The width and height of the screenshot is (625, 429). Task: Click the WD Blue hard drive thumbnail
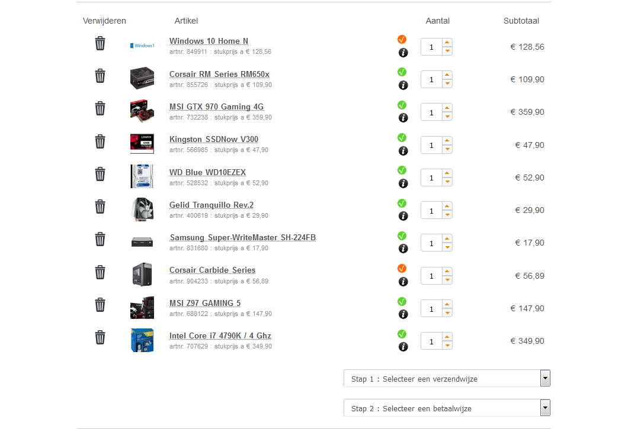142,176
